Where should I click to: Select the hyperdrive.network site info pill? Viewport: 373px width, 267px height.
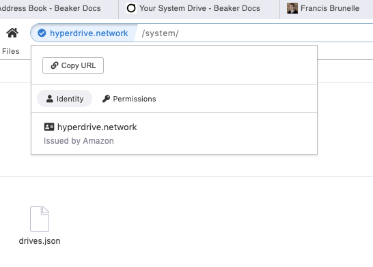[x=84, y=33]
